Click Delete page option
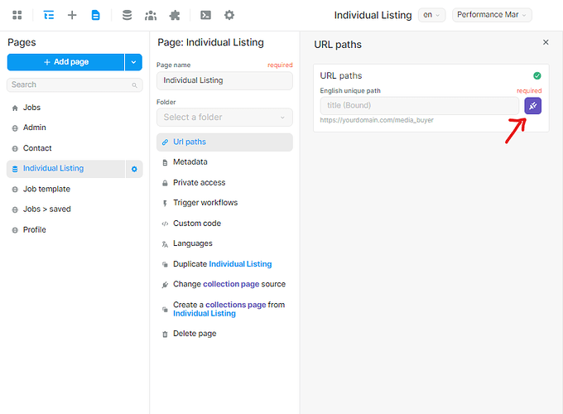The height and width of the screenshot is (414, 563). point(195,334)
